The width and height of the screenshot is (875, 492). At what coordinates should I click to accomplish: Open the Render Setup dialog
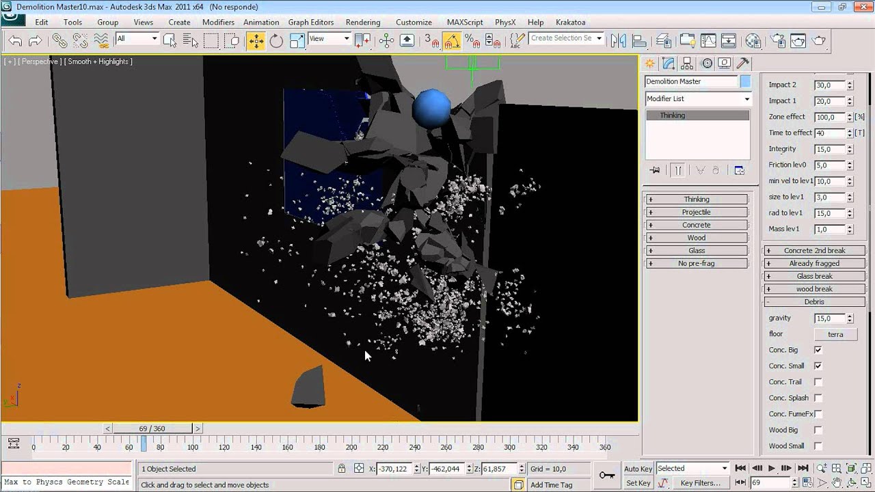coord(778,41)
